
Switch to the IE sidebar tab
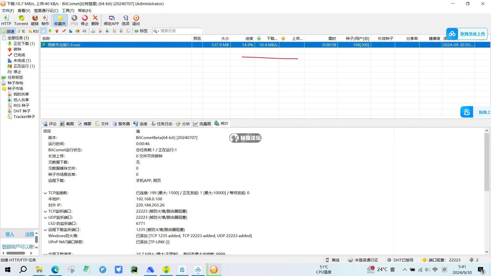(x=21, y=31)
